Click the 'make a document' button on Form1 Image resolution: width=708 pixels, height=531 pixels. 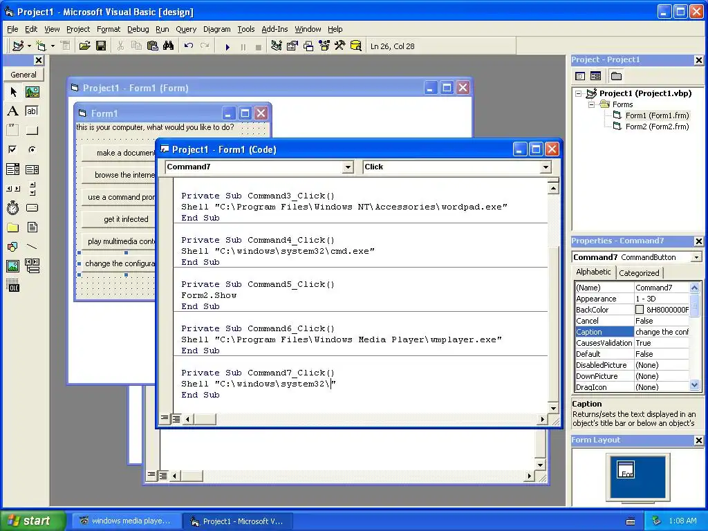(x=119, y=153)
